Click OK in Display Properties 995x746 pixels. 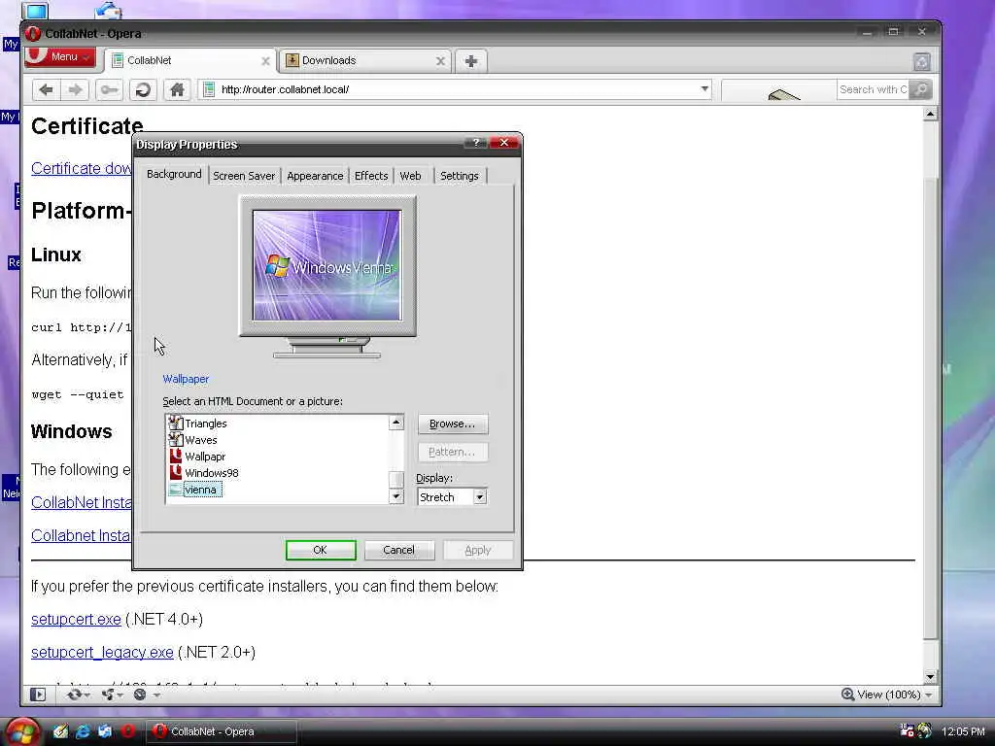[x=321, y=550]
